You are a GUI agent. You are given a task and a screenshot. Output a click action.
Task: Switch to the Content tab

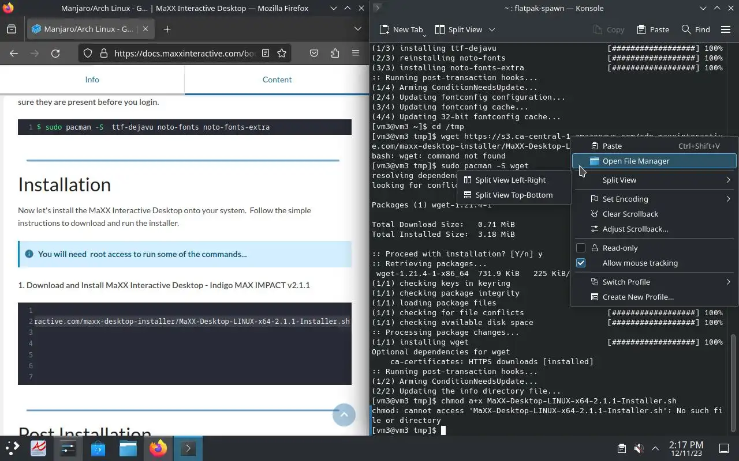click(x=277, y=80)
